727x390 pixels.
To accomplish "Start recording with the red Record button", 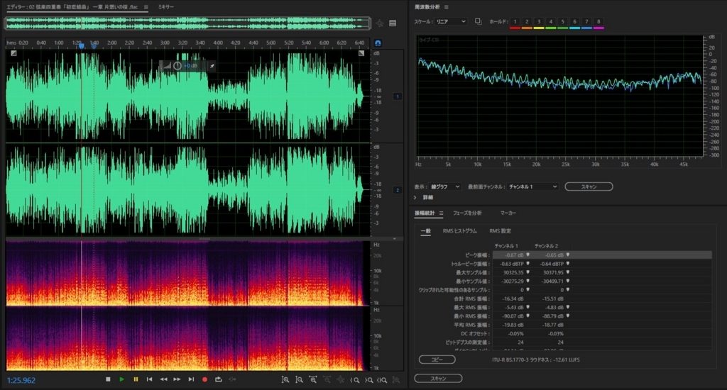I will (x=204, y=379).
